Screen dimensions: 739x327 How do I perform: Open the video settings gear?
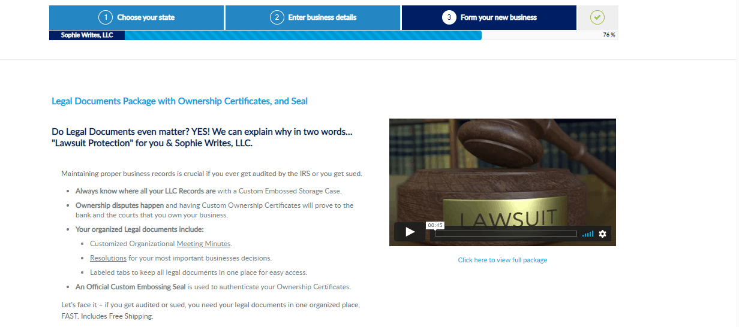tap(602, 234)
